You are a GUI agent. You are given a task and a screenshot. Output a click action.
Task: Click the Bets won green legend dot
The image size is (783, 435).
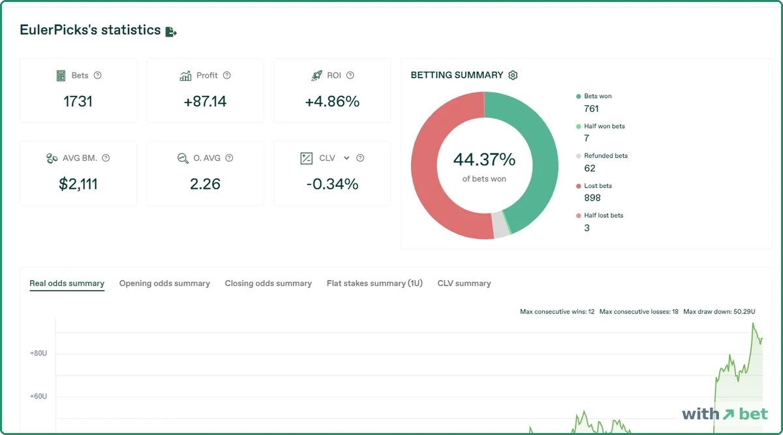coord(578,97)
